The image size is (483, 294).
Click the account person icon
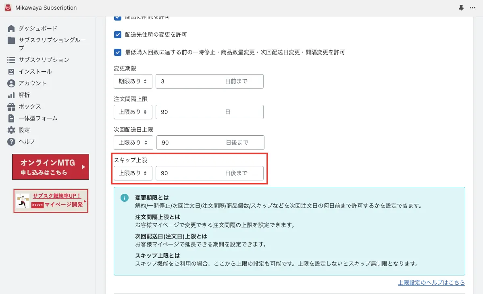11,83
